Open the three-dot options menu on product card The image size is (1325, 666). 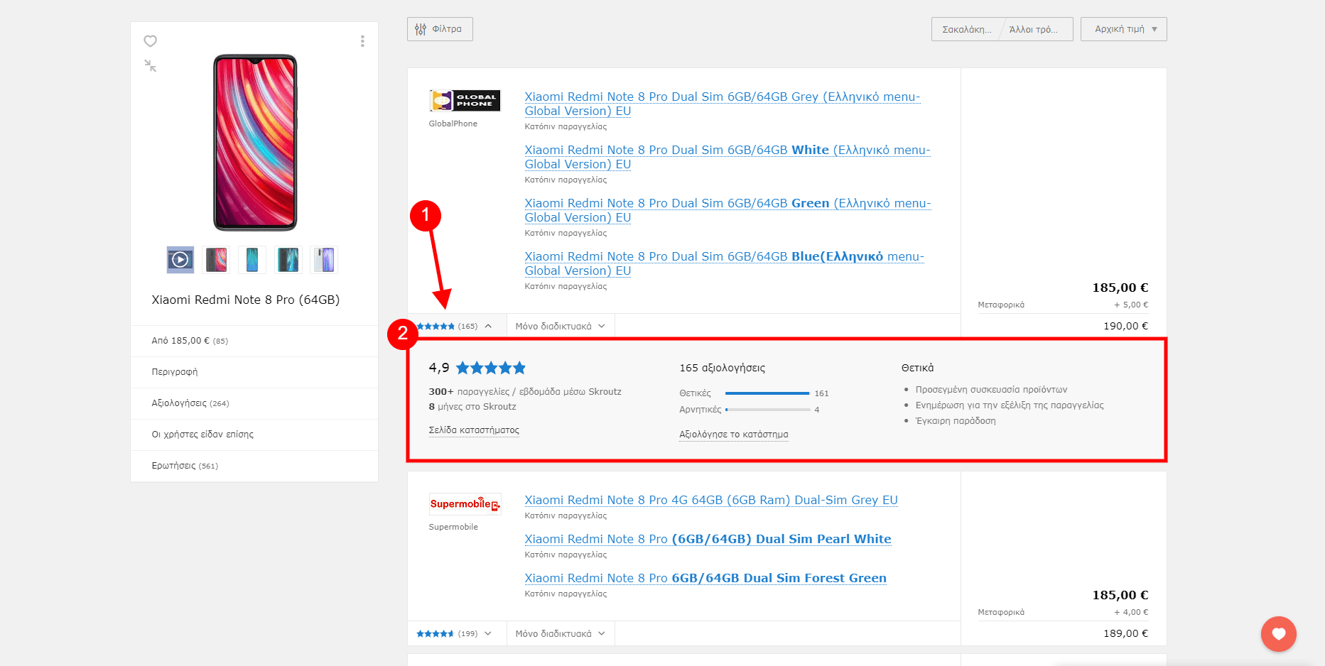click(x=362, y=41)
